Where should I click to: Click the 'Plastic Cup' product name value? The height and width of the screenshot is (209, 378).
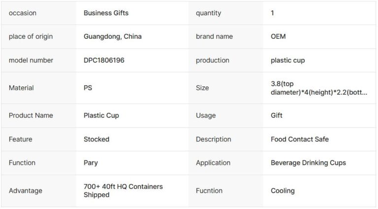[x=101, y=116]
